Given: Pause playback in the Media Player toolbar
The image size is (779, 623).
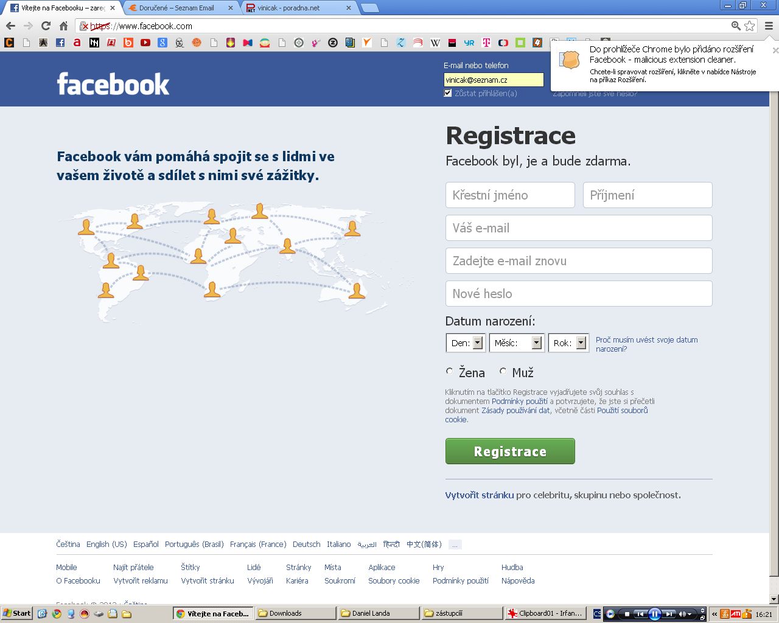Looking at the screenshot, I should 655,614.
